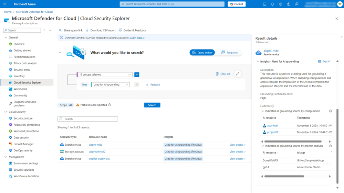The width and height of the screenshot is (344, 193).
Task: Click the Community sidebar icon
Action: (10, 95)
